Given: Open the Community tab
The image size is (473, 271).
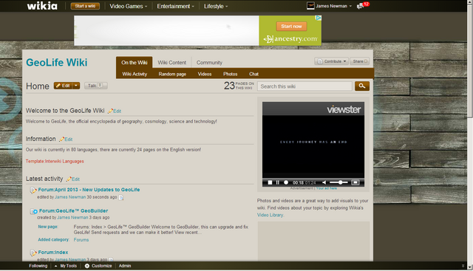Looking at the screenshot, I should tap(209, 63).
